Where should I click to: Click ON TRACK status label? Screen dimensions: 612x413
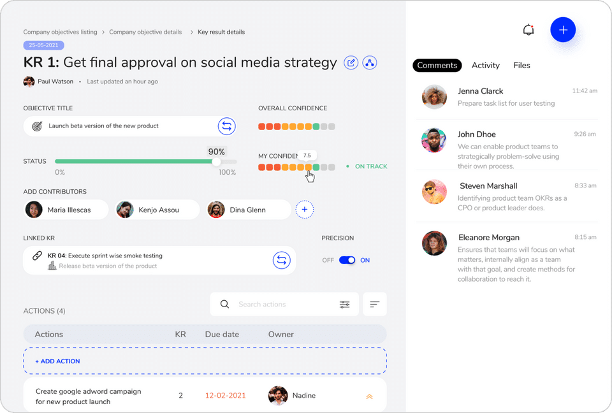pos(371,166)
